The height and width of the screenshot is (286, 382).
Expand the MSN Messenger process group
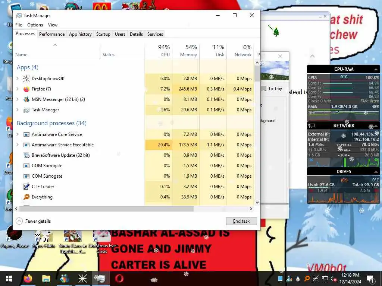(18, 99)
